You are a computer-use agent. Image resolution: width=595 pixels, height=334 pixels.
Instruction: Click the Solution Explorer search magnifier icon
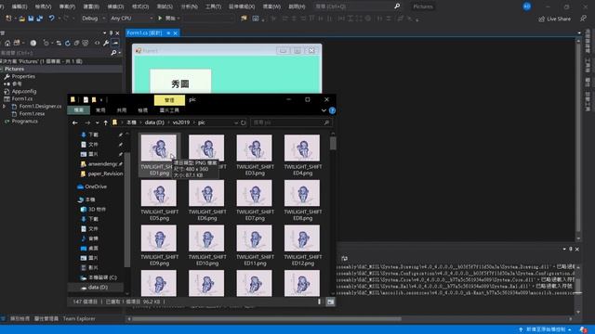click(x=113, y=53)
